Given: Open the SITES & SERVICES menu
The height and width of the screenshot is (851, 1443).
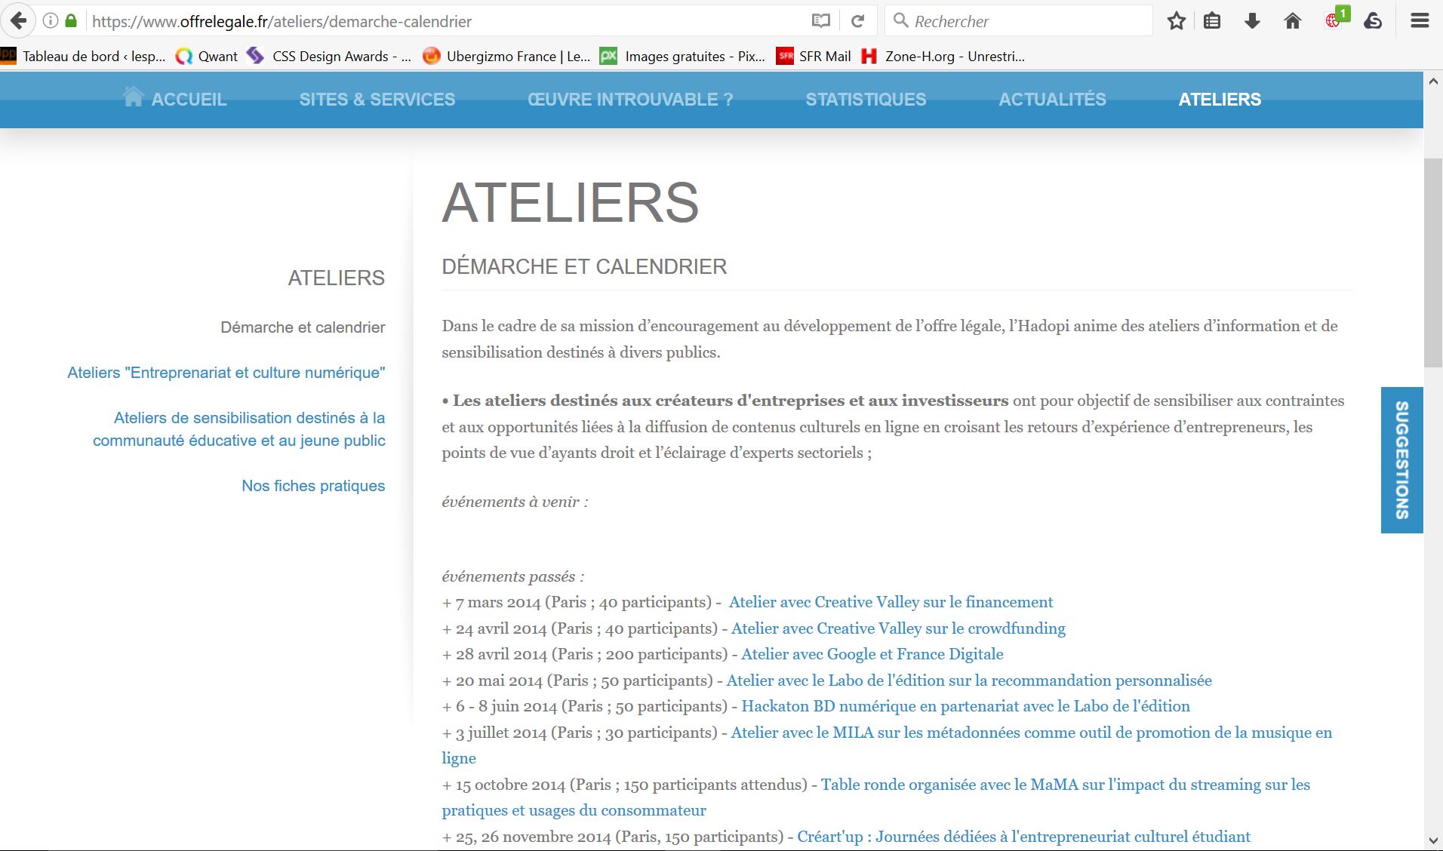Looking at the screenshot, I should point(377,100).
